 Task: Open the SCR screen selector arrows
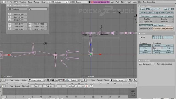(x=48, y=2)
